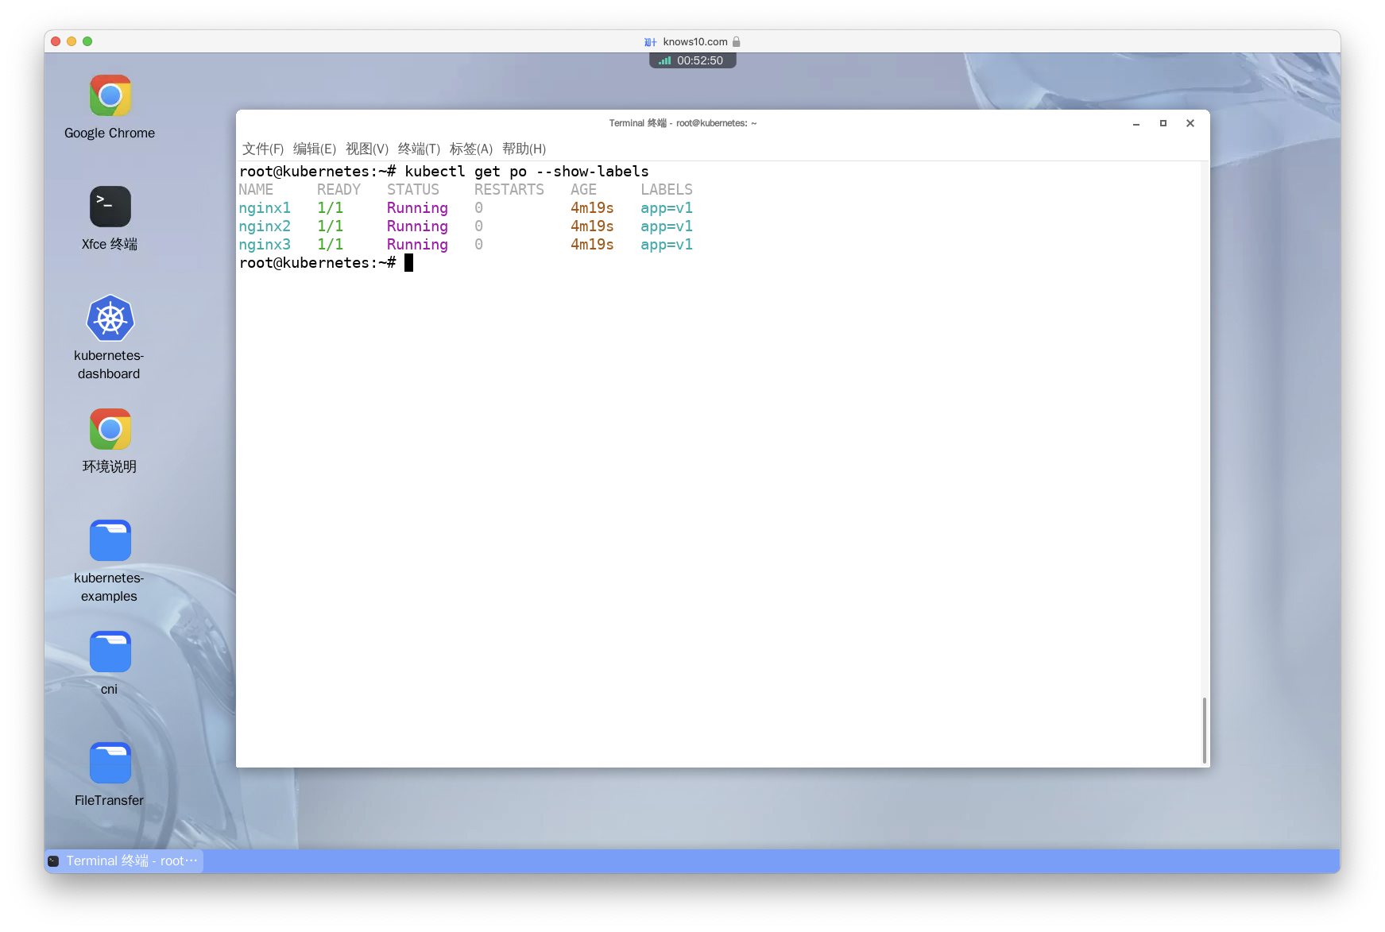Open the 帮助(H) menu
Screen dimensions: 1385x932
524,149
